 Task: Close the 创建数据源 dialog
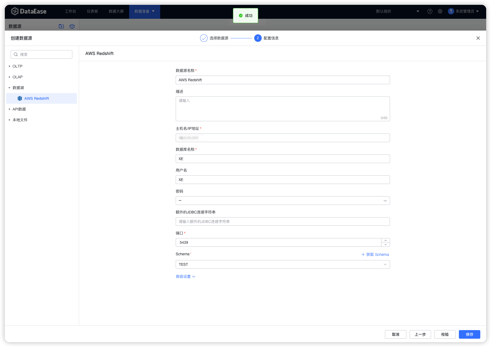point(478,38)
